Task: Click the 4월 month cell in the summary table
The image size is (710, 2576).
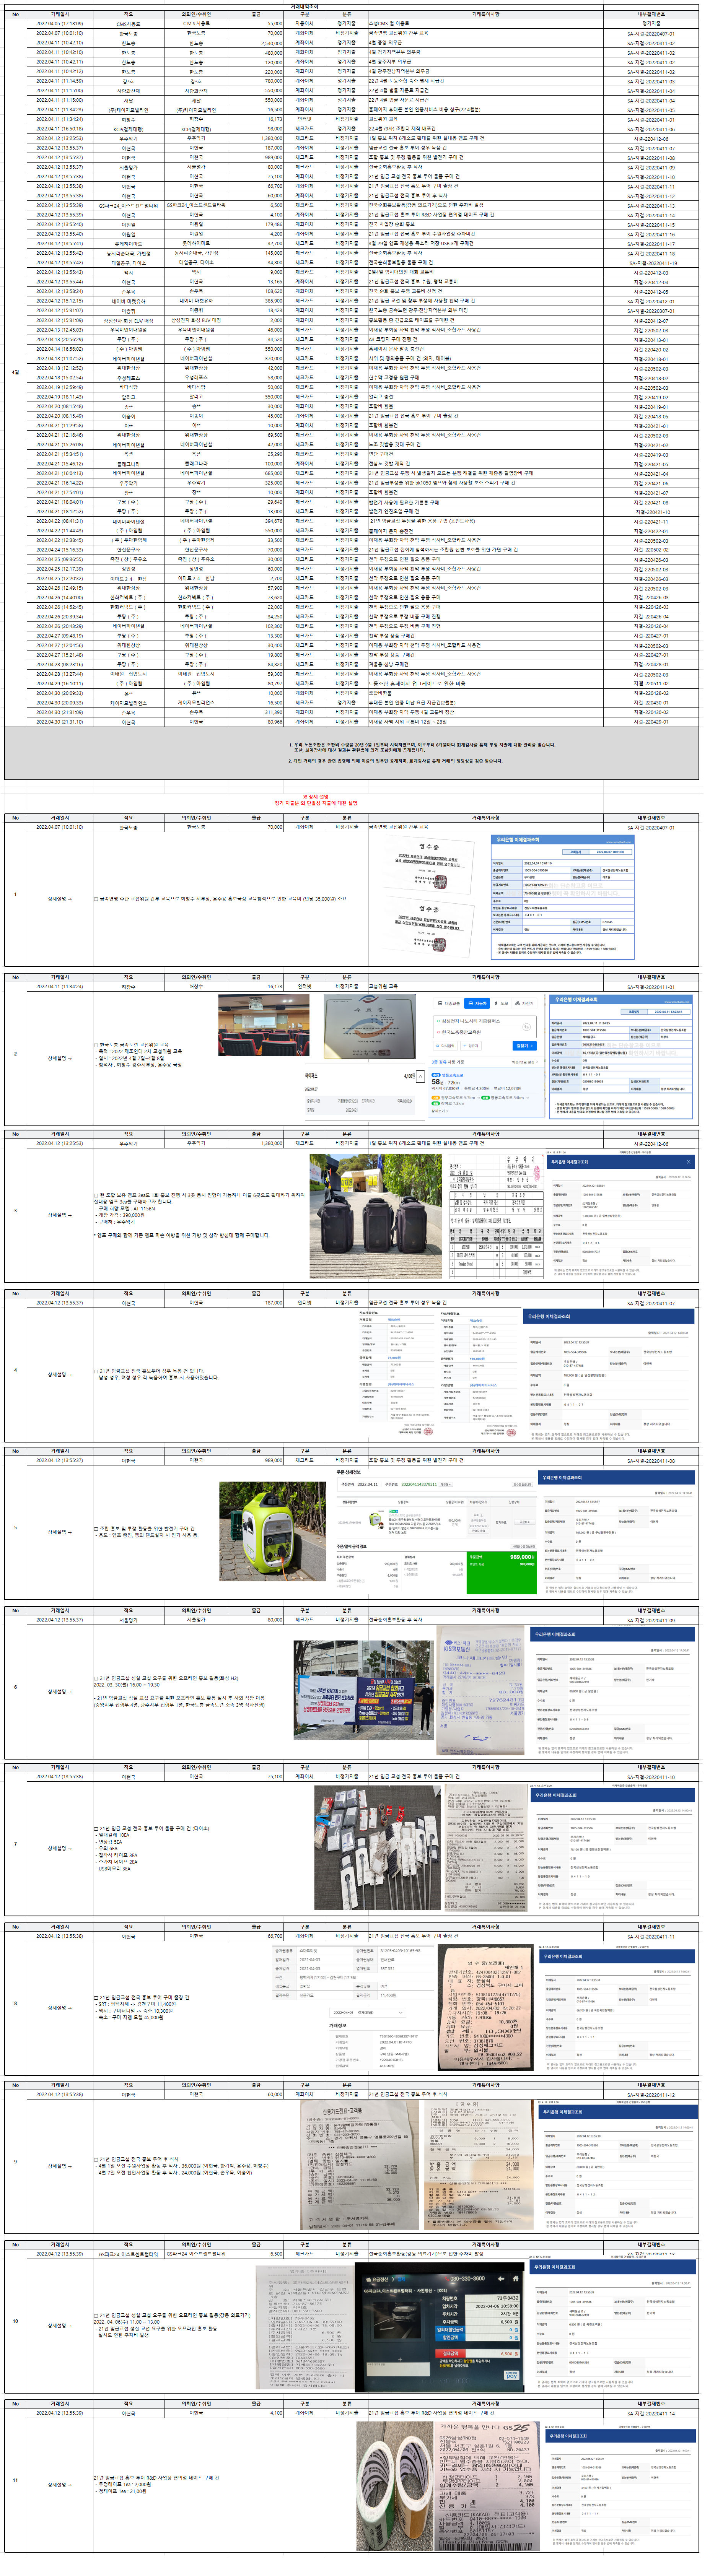Action: tap(14, 372)
